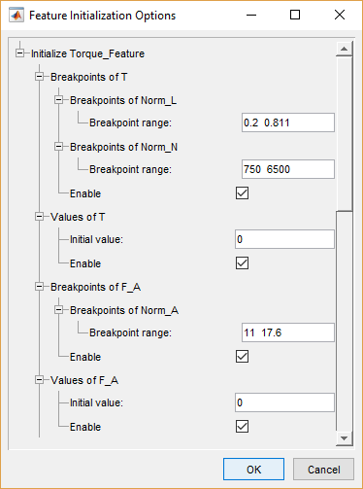
Task: Select the 'Breakpoints of Norm_A' label
Action: pos(124,310)
